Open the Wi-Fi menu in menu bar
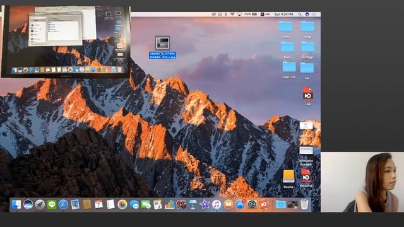Viewport: 404px width, 227px height. [x=232, y=15]
